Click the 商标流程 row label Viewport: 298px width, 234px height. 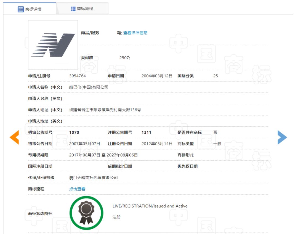[x=36, y=189]
